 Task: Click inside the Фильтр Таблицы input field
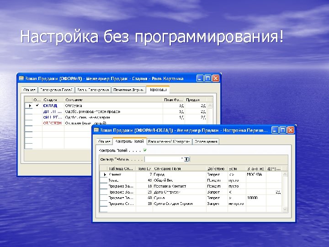(x=164, y=159)
